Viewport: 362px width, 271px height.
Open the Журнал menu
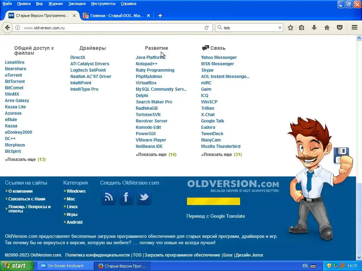point(56,4)
